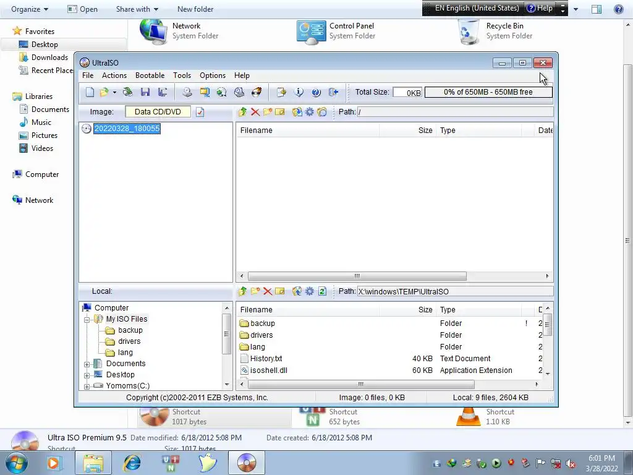Screen dimensions: 633x475
Task: Click the Size column header in the Local list
Action: pyautogui.click(x=407, y=310)
